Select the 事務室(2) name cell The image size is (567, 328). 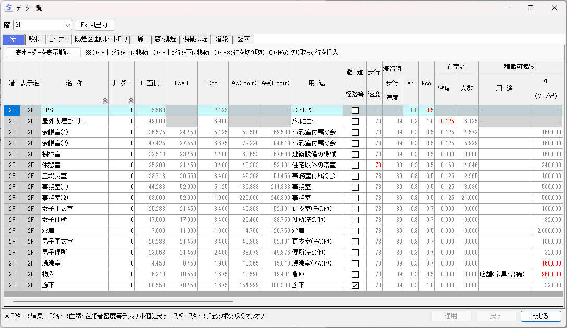coord(75,198)
